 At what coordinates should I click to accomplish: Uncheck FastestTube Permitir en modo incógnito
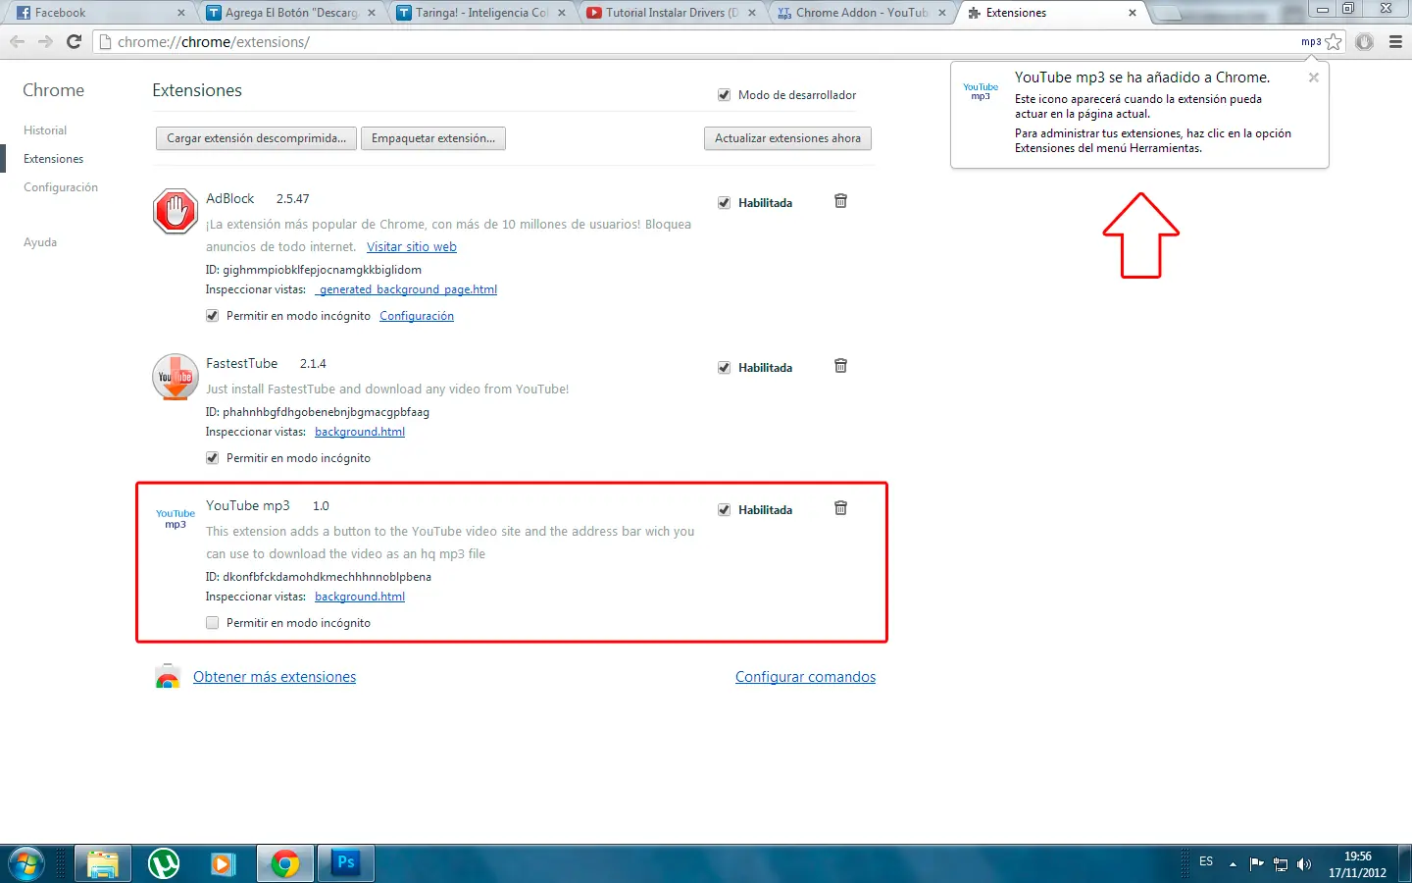[212, 458]
